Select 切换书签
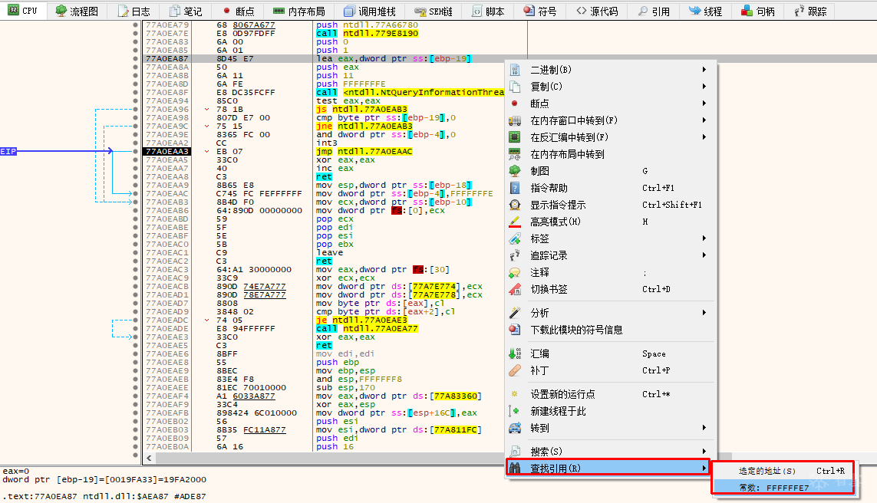The width and height of the screenshot is (877, 503). 611,289
